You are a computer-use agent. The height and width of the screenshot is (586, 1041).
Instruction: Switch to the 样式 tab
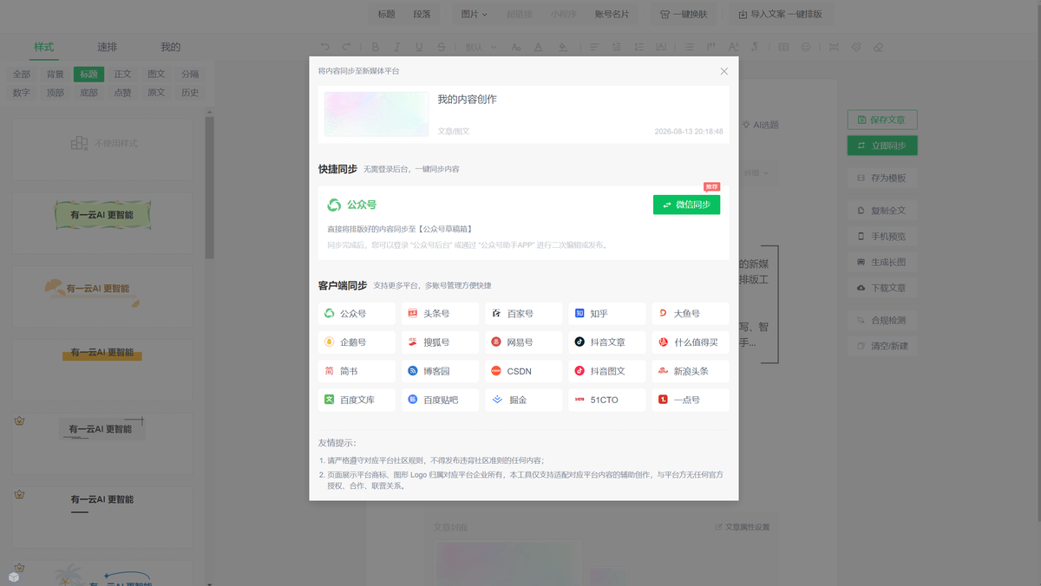coord(43,47)
